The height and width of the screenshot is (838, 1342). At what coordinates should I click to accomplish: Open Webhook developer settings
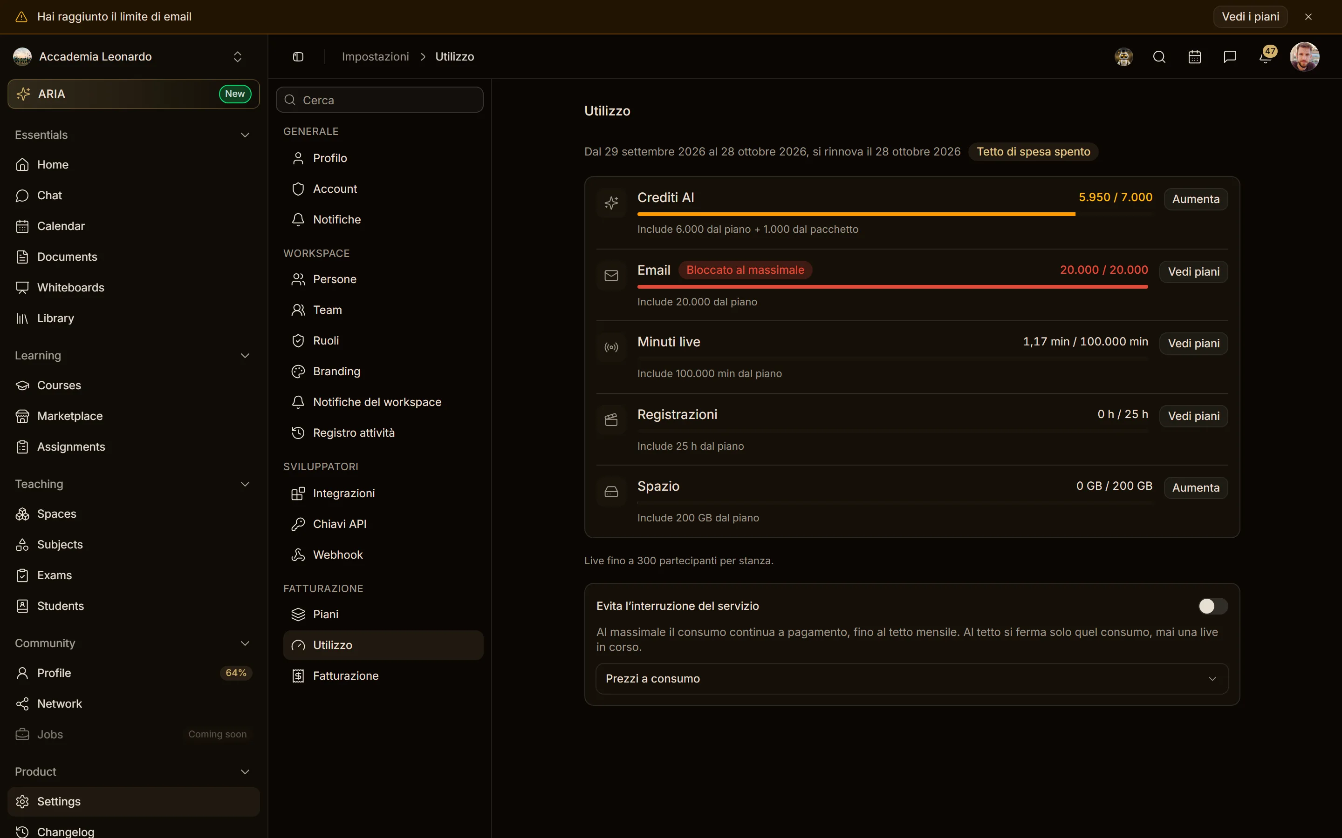[x=383, y=555]
